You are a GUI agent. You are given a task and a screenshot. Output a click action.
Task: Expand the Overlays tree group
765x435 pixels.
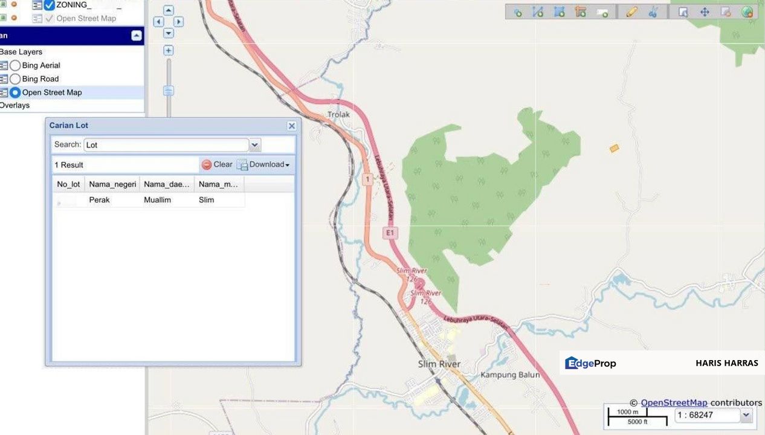(15, 105)
